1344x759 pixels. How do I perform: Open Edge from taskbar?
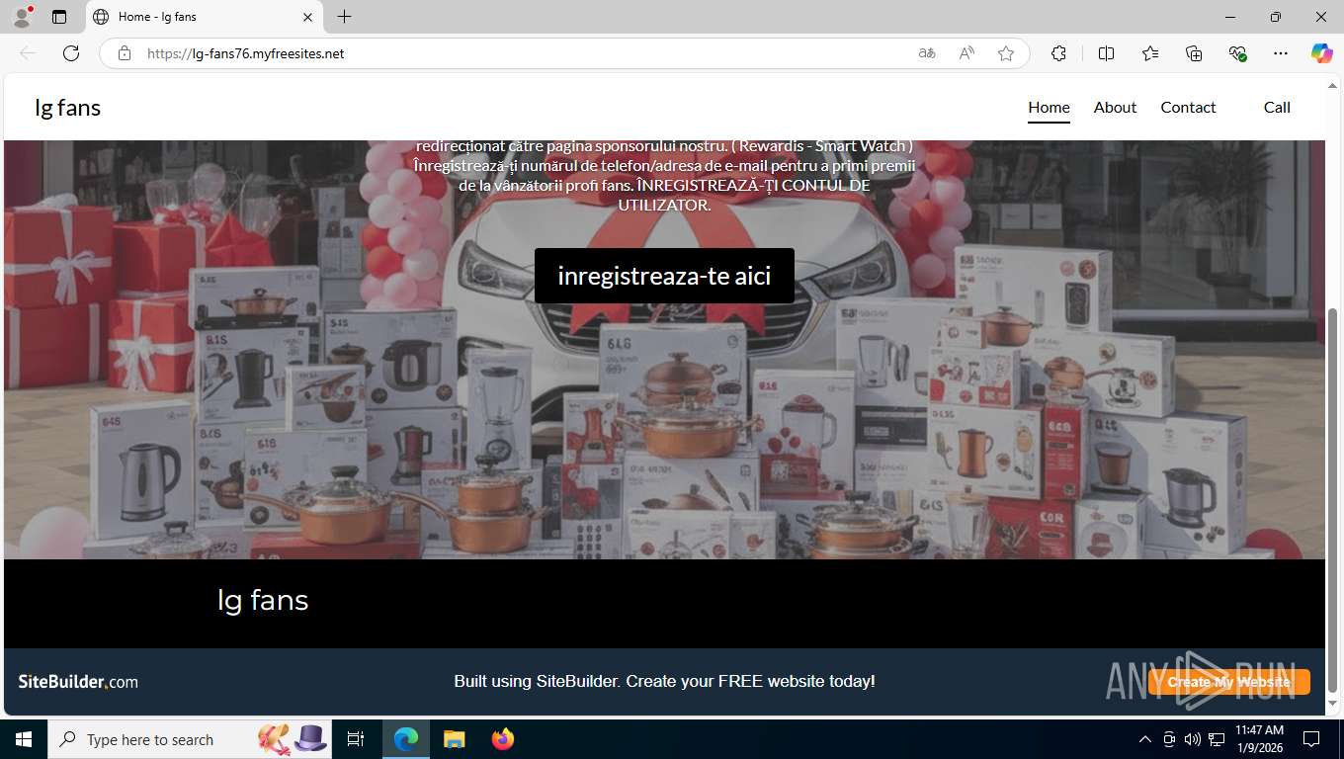pos(406,739)
